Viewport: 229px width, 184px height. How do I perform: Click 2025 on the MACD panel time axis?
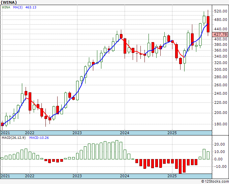172,176
